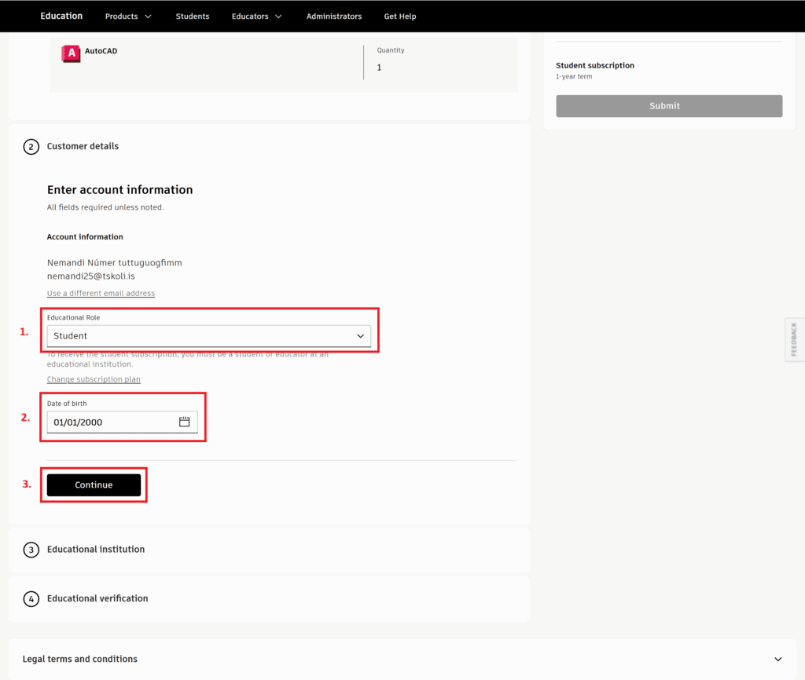Screen dimensions: 805x680
Task: Go to the Administrators page
Action: coord(334,16)
